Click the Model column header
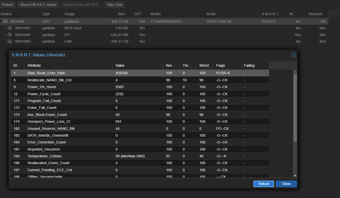340x198 pixels. [x=176, y=14]
